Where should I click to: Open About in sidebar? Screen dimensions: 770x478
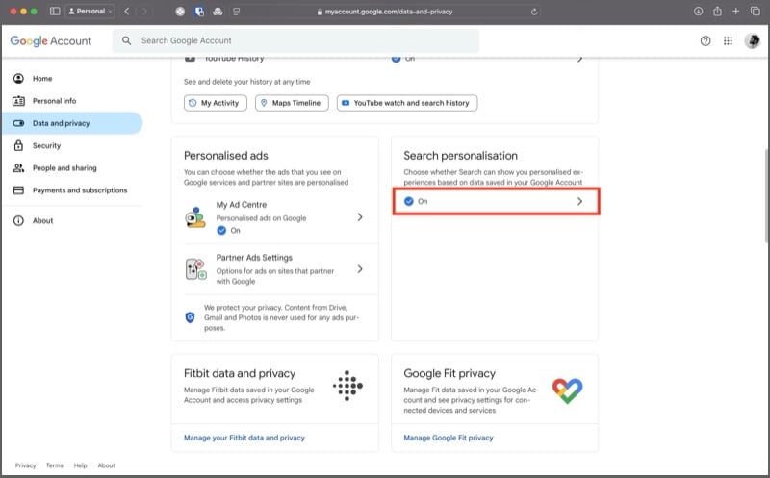[x=72, y=221]
